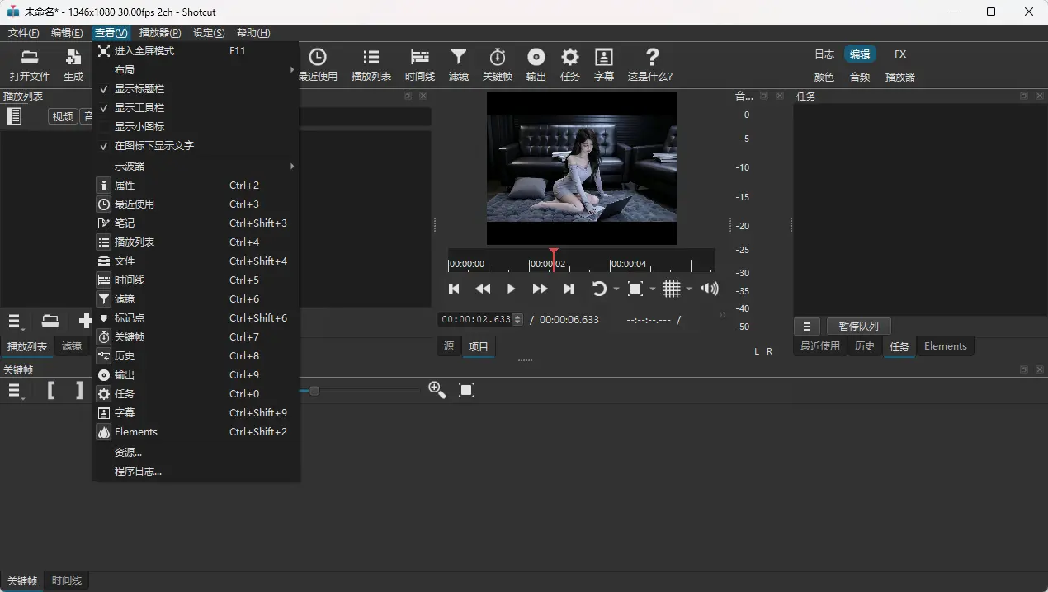
Task: Fast forward the player
Action: pyautogui.click(x=540, y=289)
